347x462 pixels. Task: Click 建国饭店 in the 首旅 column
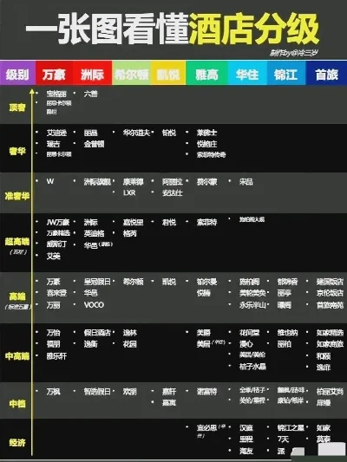(330, 282)
